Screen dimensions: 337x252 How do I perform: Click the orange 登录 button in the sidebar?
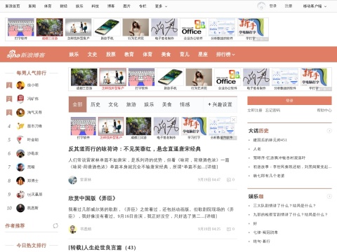pyautogui.click(x=289, y=101)
